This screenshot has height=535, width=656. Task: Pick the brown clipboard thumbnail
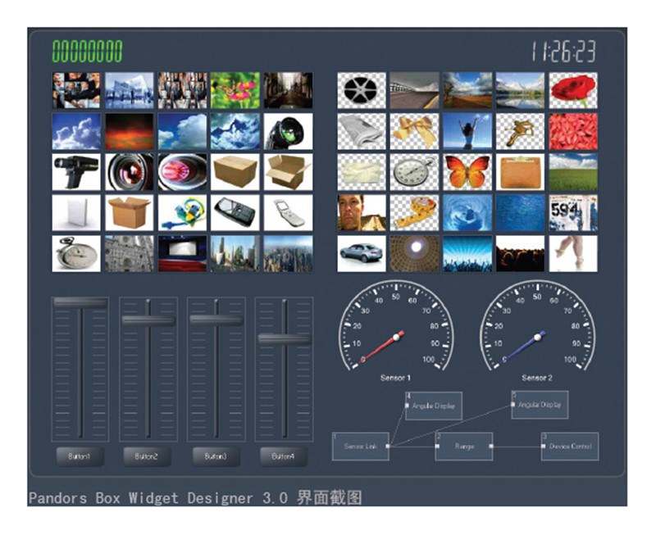(521, 172)
